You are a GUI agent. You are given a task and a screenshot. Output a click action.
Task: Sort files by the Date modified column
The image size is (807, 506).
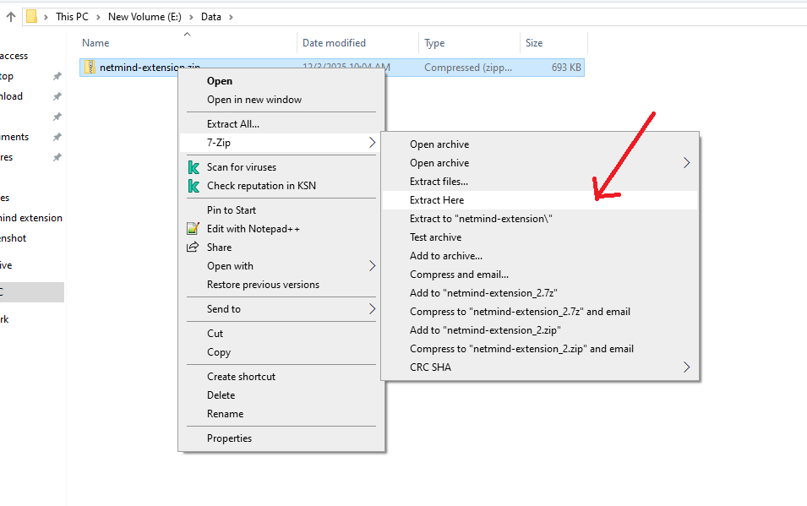click(x=334, y=43)
